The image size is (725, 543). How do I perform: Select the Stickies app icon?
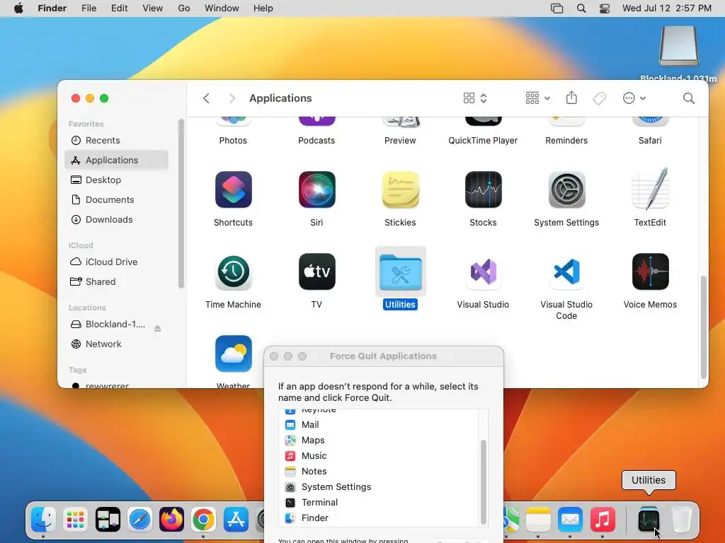click(x=401, y=189)
